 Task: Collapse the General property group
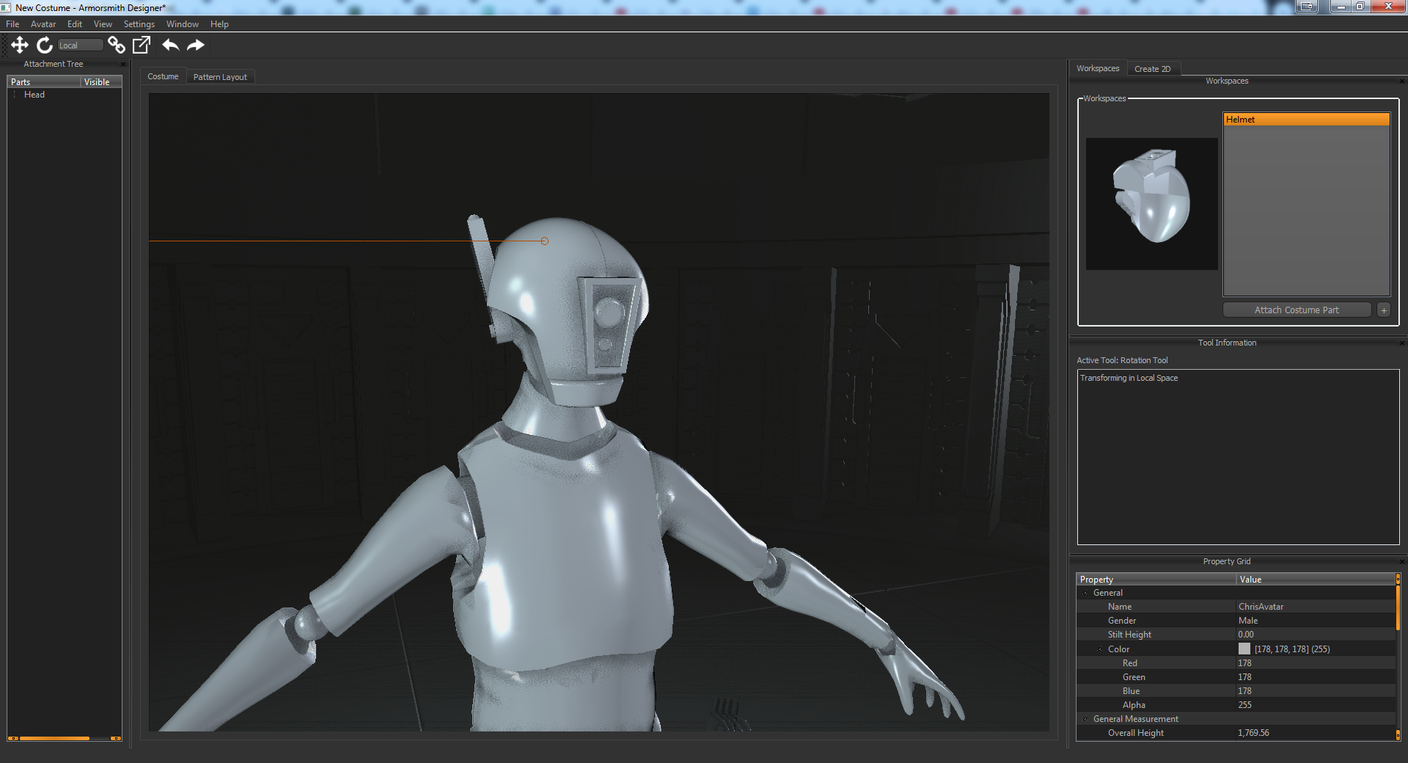click(1085, 593)
